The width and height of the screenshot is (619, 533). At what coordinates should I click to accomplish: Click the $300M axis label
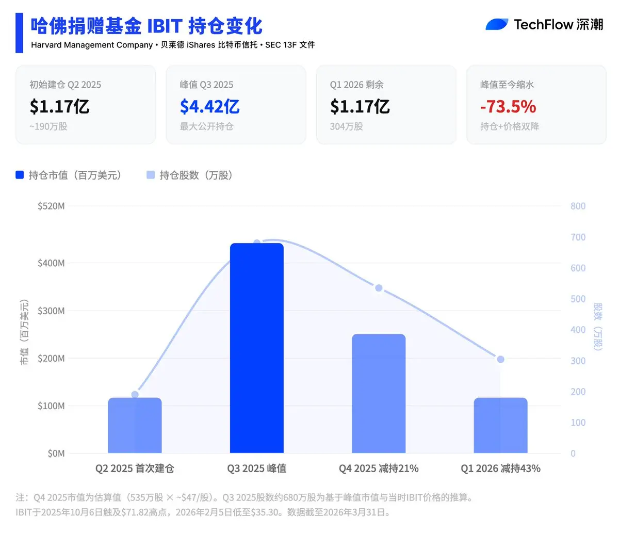[51, 311]
